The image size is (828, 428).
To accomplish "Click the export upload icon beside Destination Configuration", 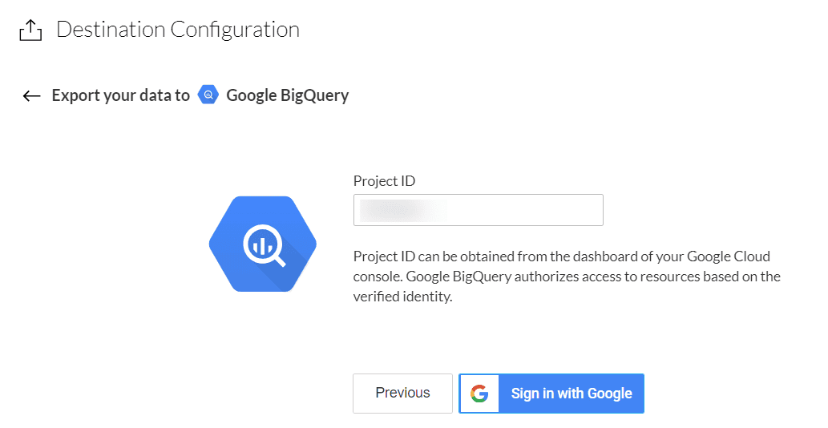I will tap(30, 30).
